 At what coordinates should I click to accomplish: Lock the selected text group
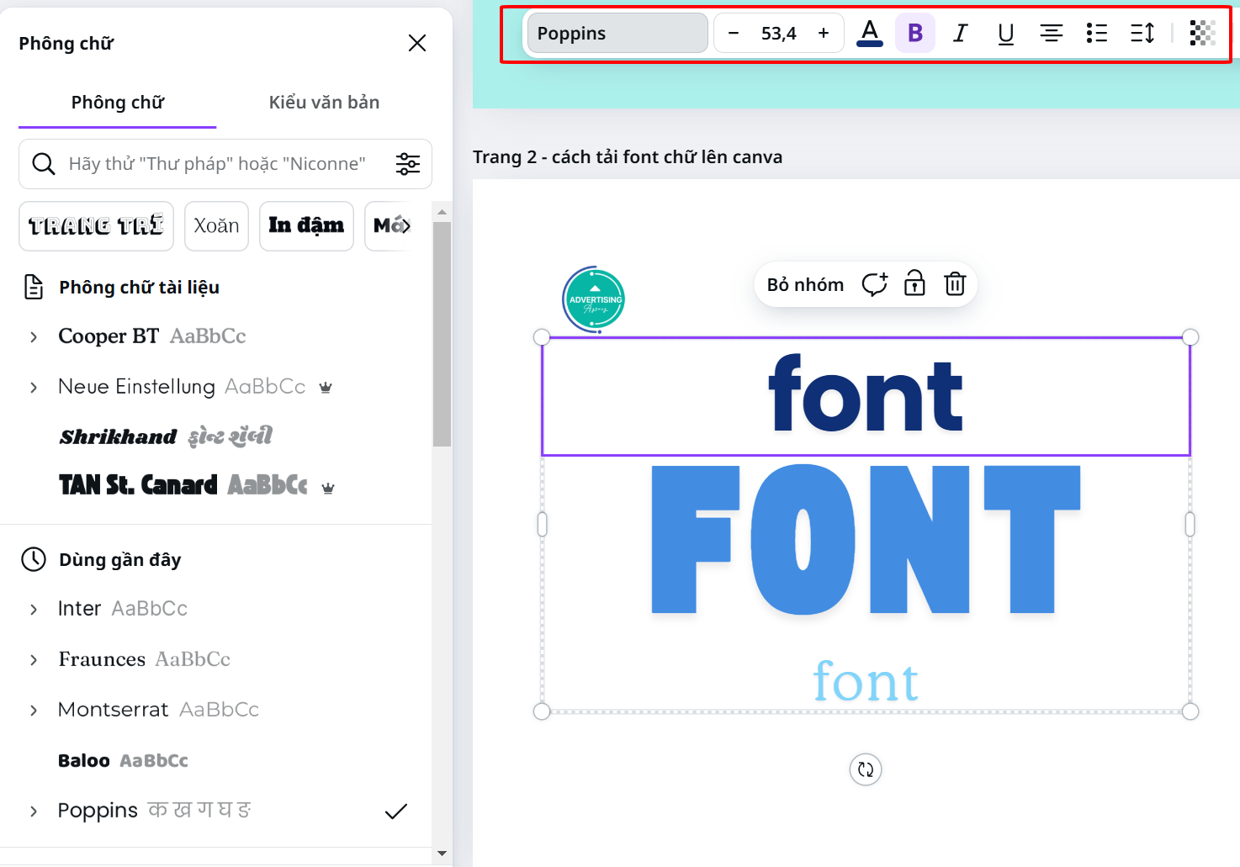(x=914, y=284)
